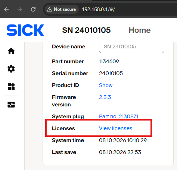The image size is (177, 170).
Task: Open the Not secure site warning
Action: point(61,9)
